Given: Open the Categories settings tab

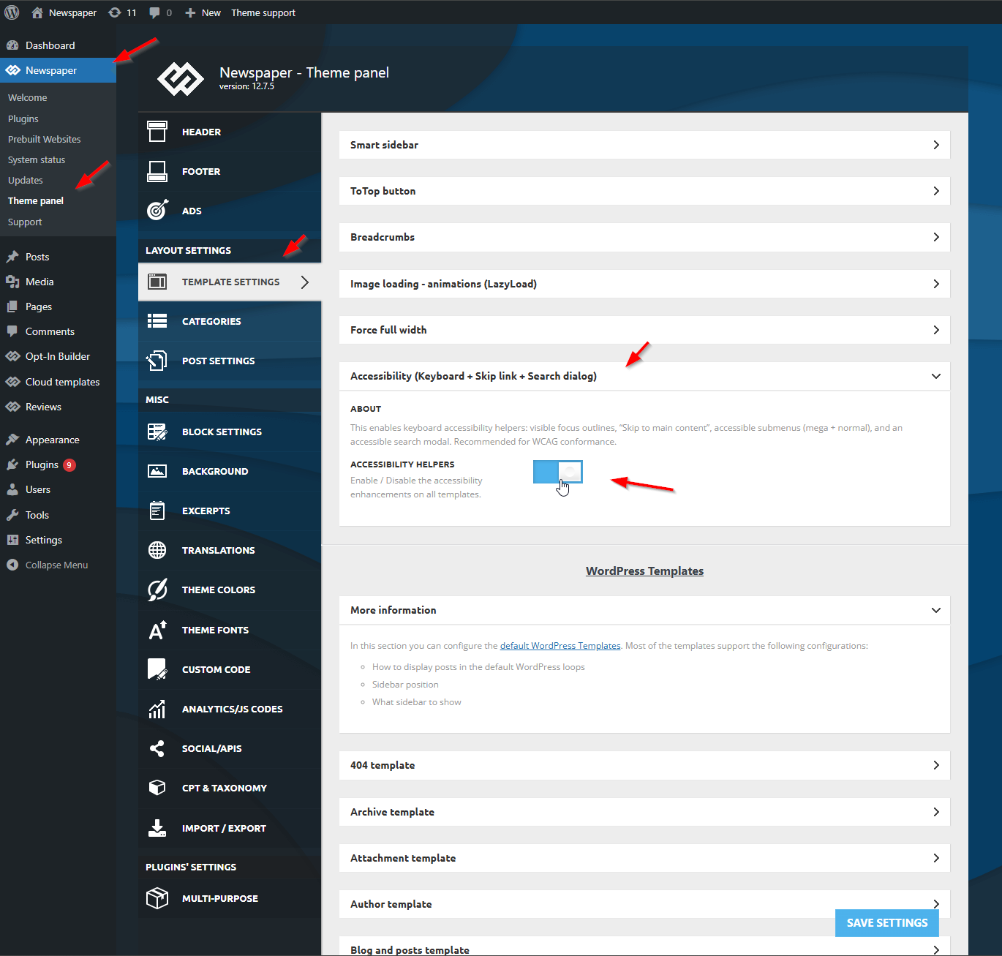Looking at the screenshot, I should tap(211, 321).
